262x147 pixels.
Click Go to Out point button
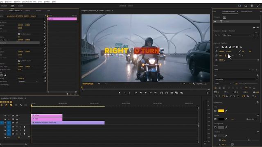[156, 93]
